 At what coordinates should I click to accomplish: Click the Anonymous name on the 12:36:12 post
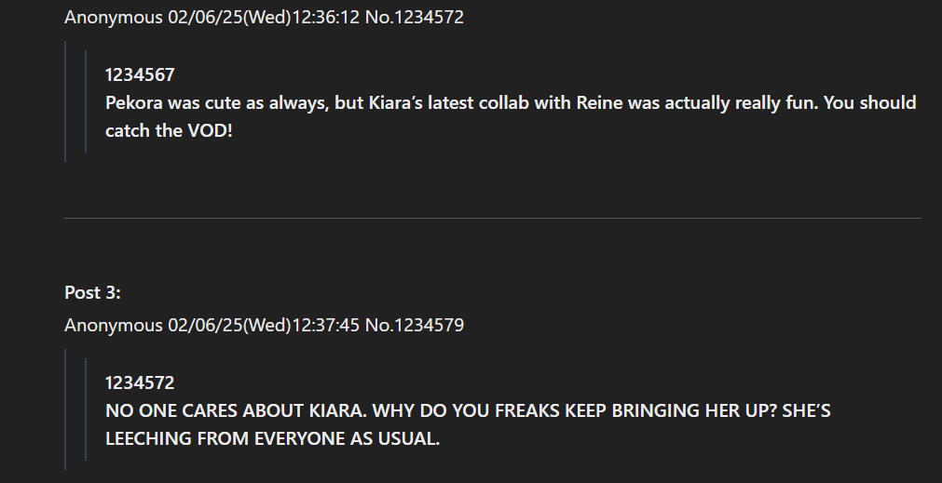click(114, 18)
